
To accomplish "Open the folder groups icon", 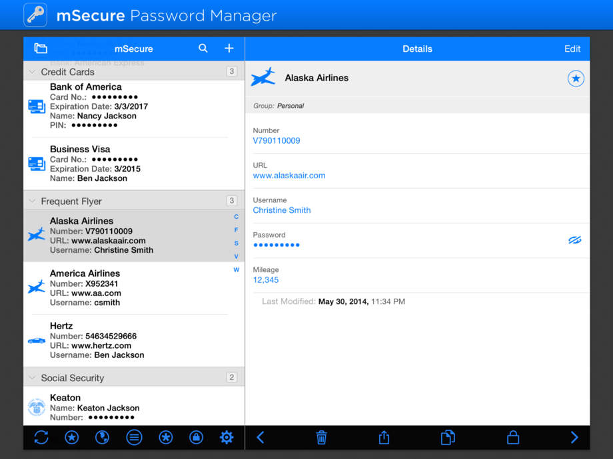I will pos(41,49).
